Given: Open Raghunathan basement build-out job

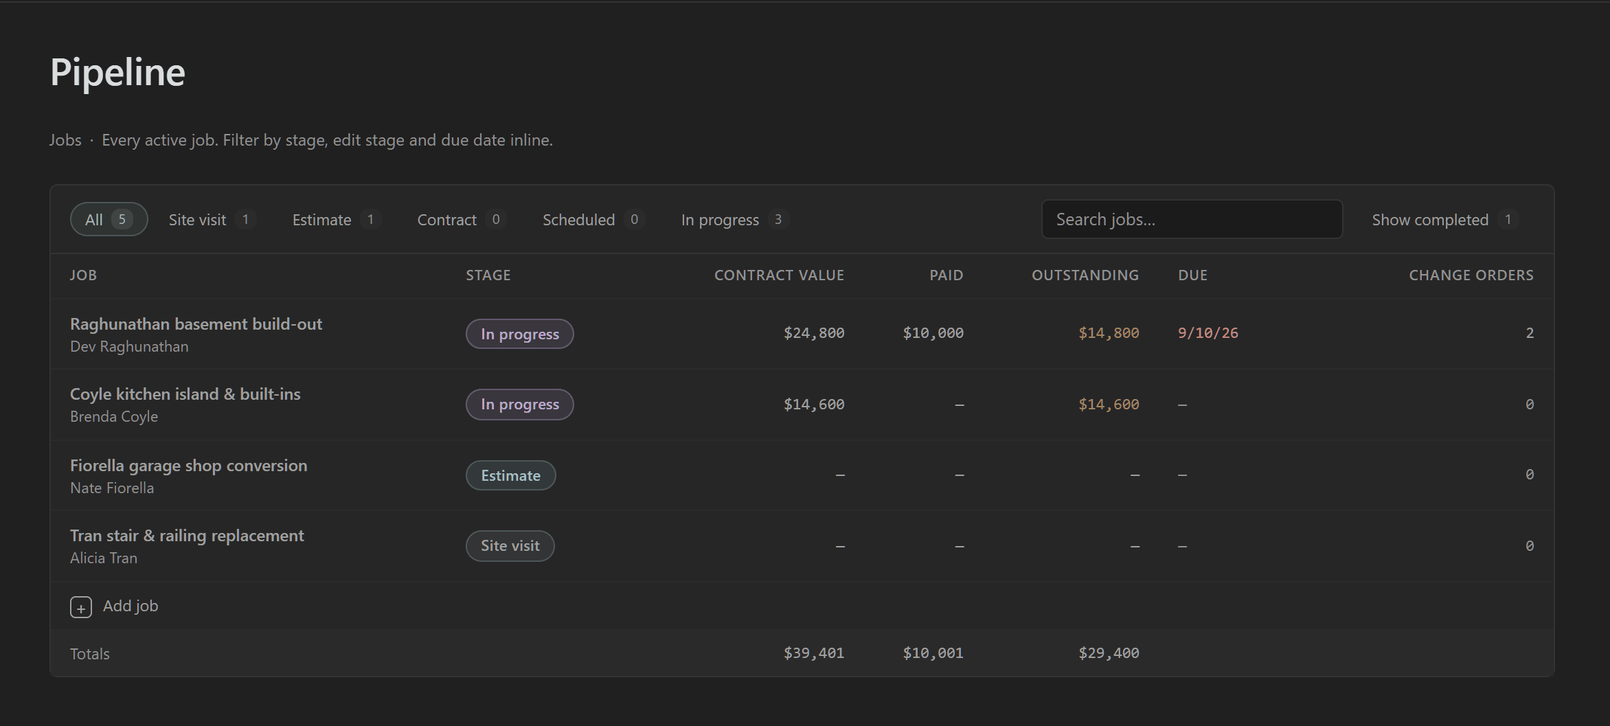Looking at the screenshot, I should point(196,324).
